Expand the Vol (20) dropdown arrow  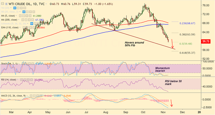coord(11,8)
